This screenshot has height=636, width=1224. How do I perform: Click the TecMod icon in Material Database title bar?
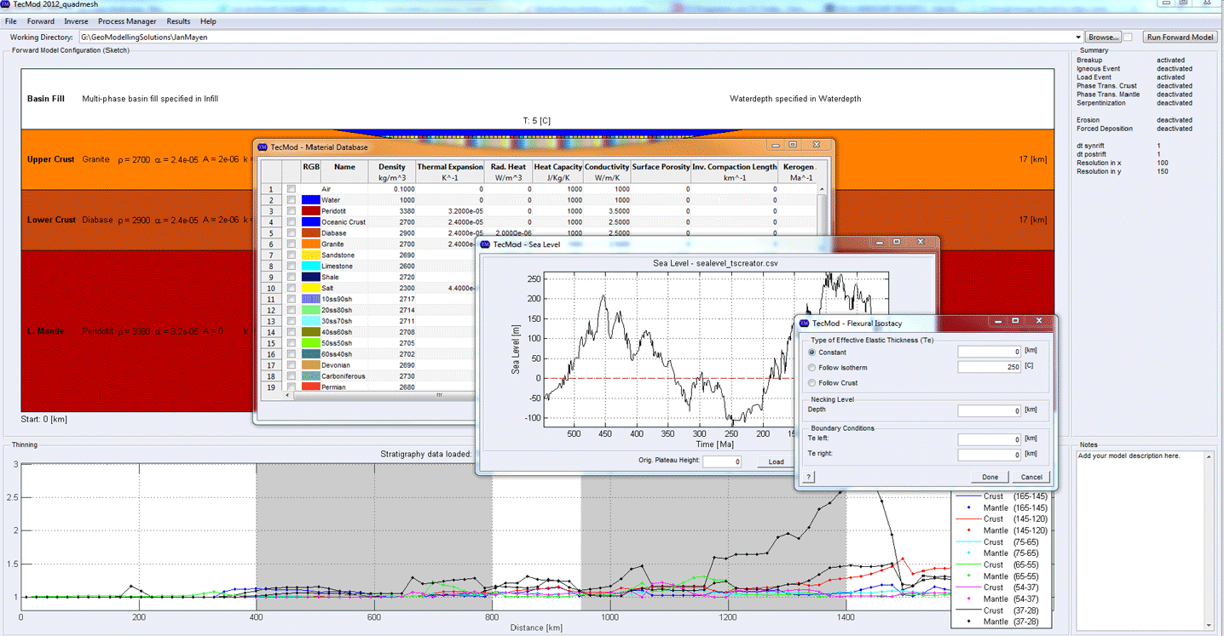click(263, 146)
